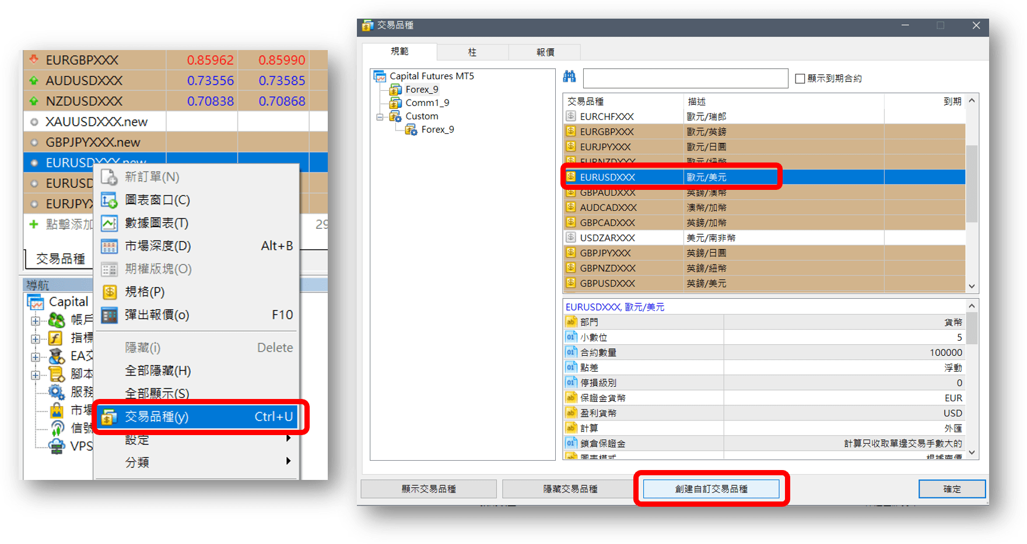This screenshot has height=544, width=1027.
Task: Click the Expert Advisors (EA) icon
Action: click(57, 356)
